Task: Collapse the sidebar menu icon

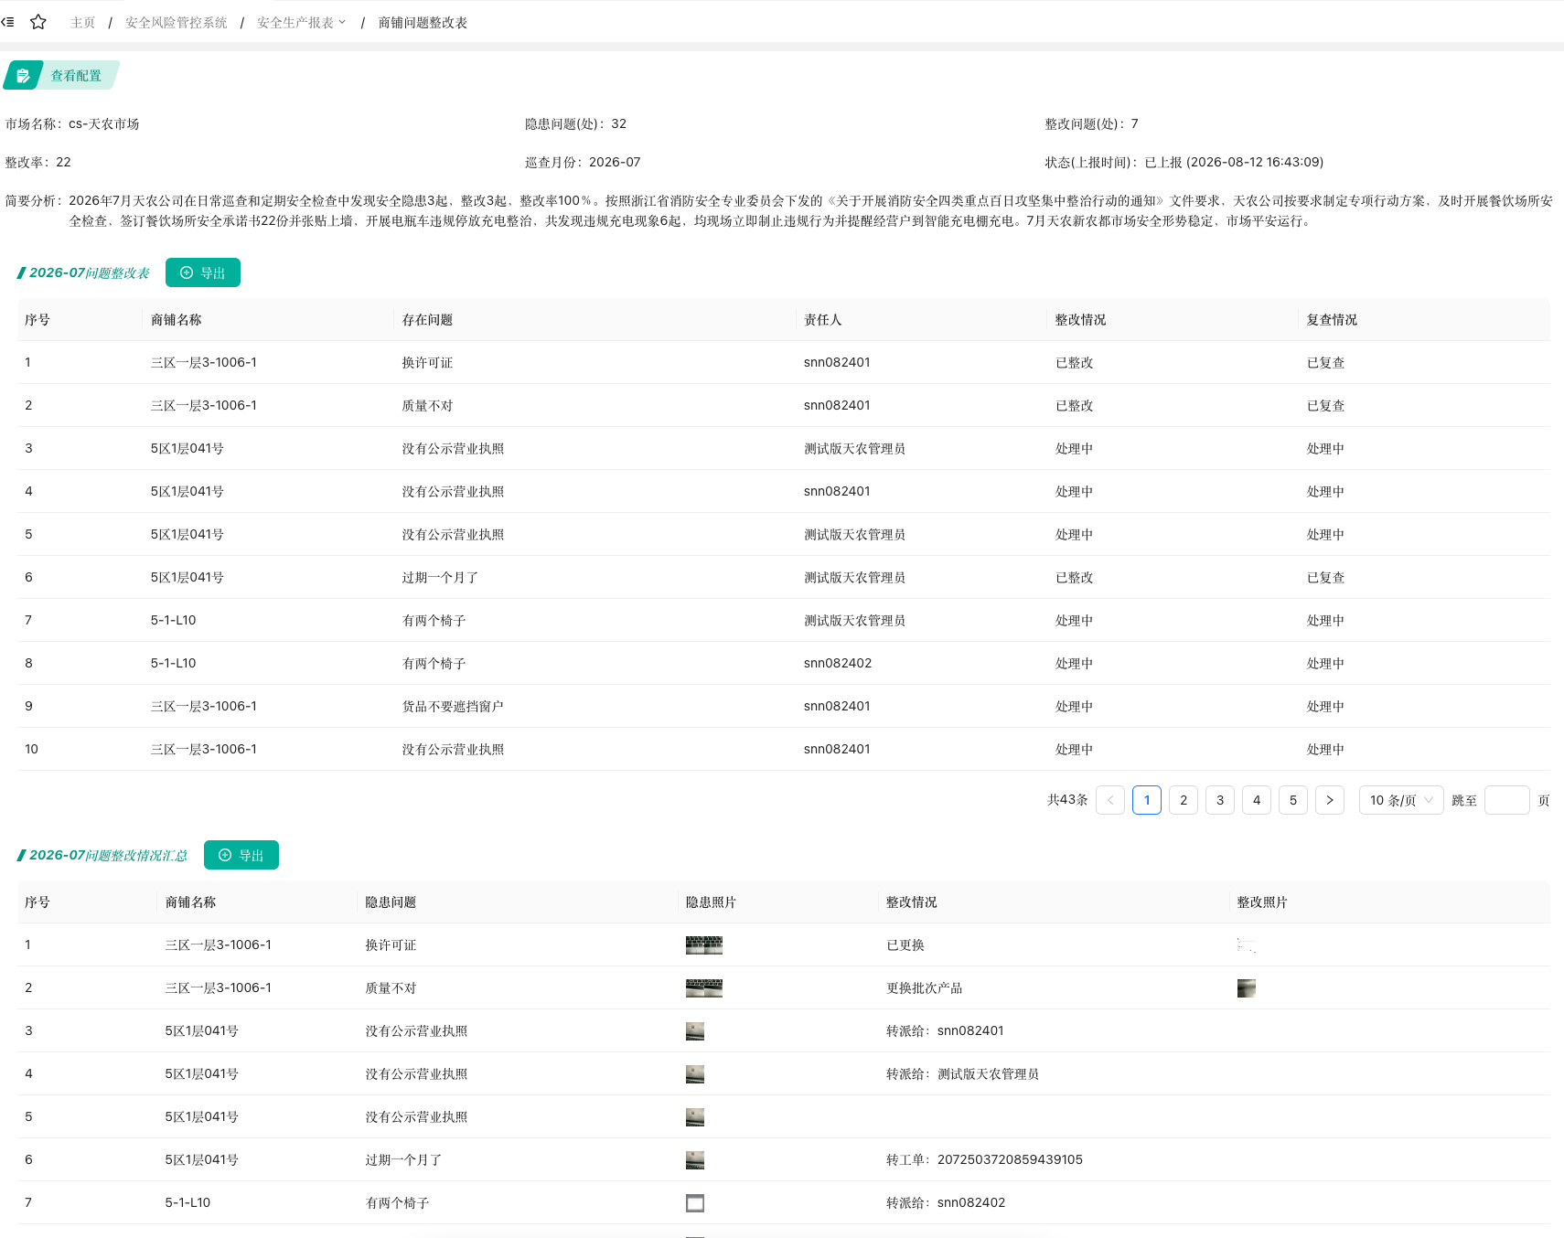Action: pos(8,22)
